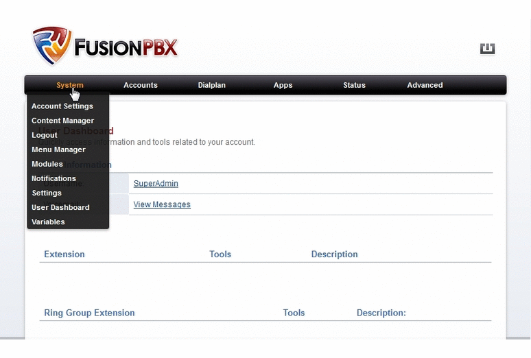This screenshot has width=531, height=358.
Task: Follow the SuperAdmin username link
Action: [156, 184]
